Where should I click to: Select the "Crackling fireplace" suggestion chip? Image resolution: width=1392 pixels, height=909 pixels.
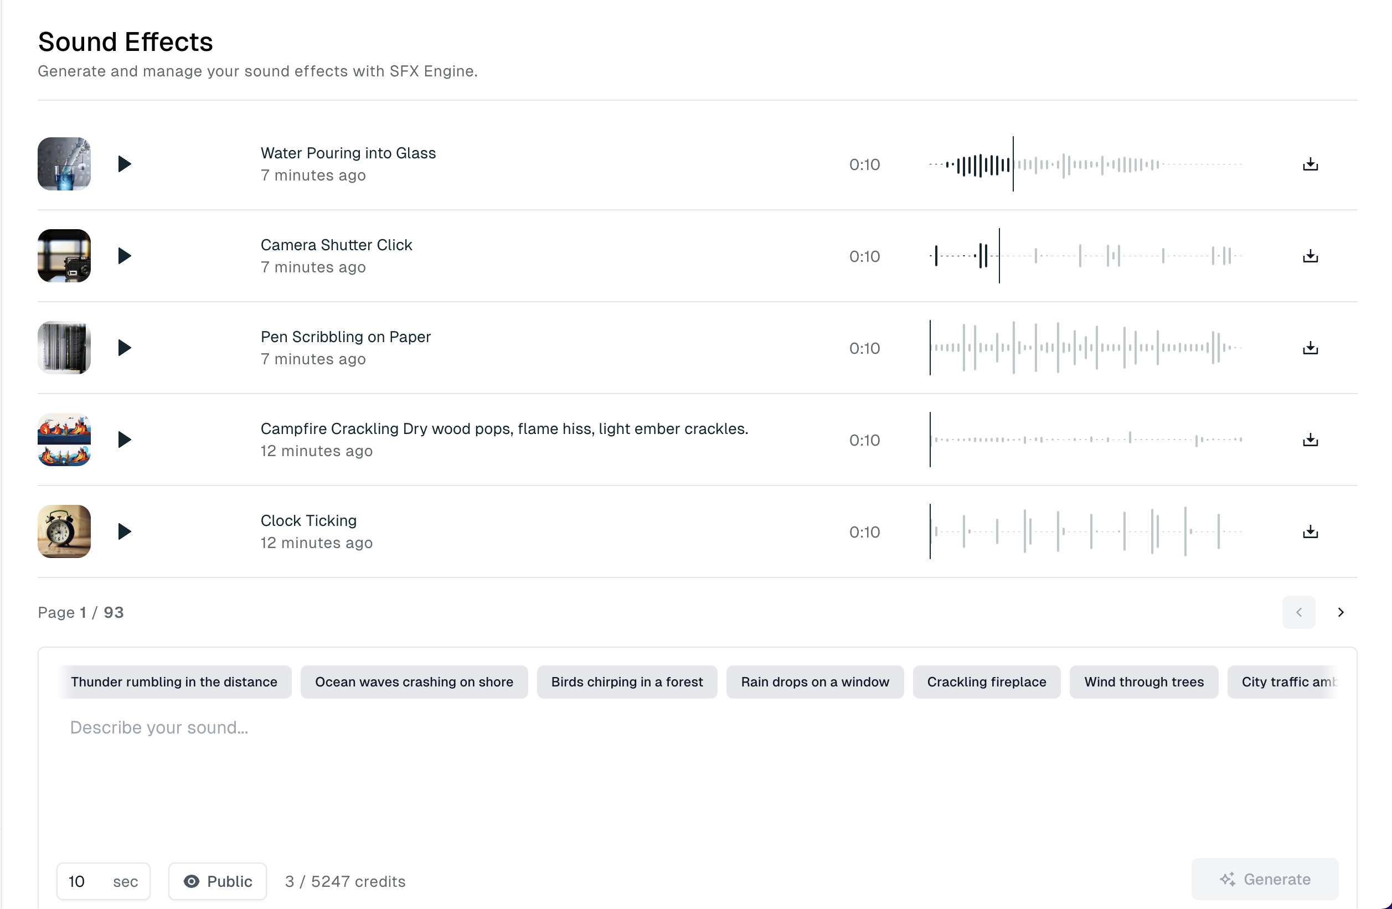[986, 681]
